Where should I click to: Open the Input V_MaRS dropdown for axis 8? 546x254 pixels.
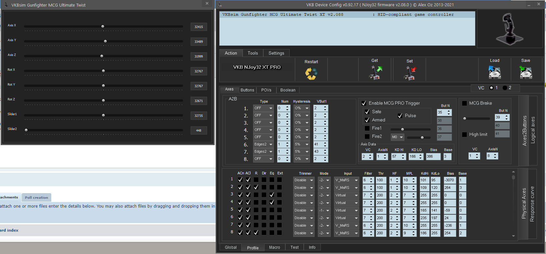point(346,233)
